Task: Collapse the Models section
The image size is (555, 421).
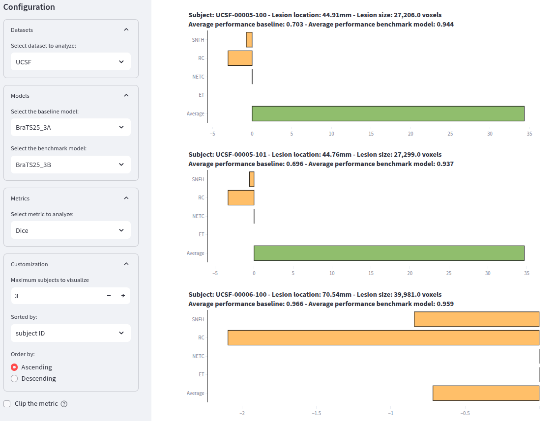Action: (126, 95)
